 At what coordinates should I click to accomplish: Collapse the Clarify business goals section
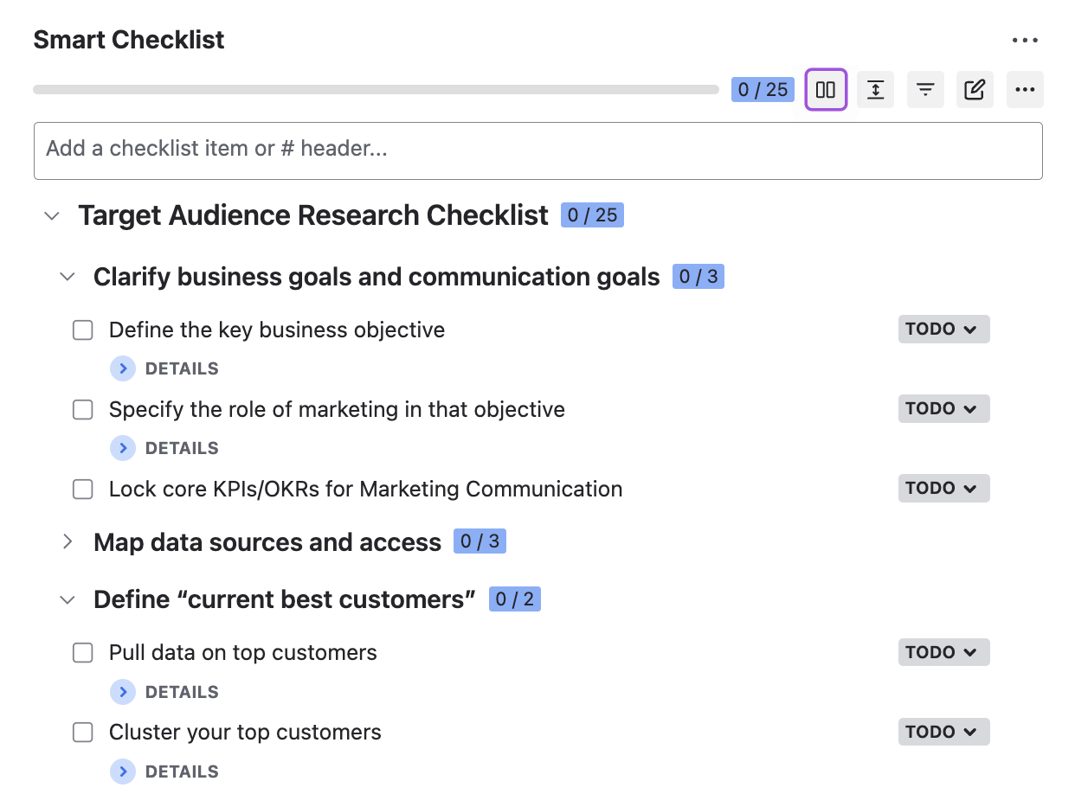(67, 277)
